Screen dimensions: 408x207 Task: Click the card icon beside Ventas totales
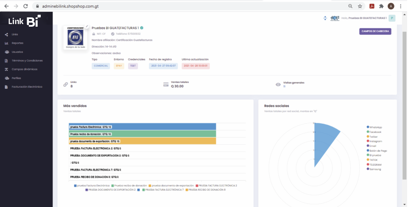point(166,85)
